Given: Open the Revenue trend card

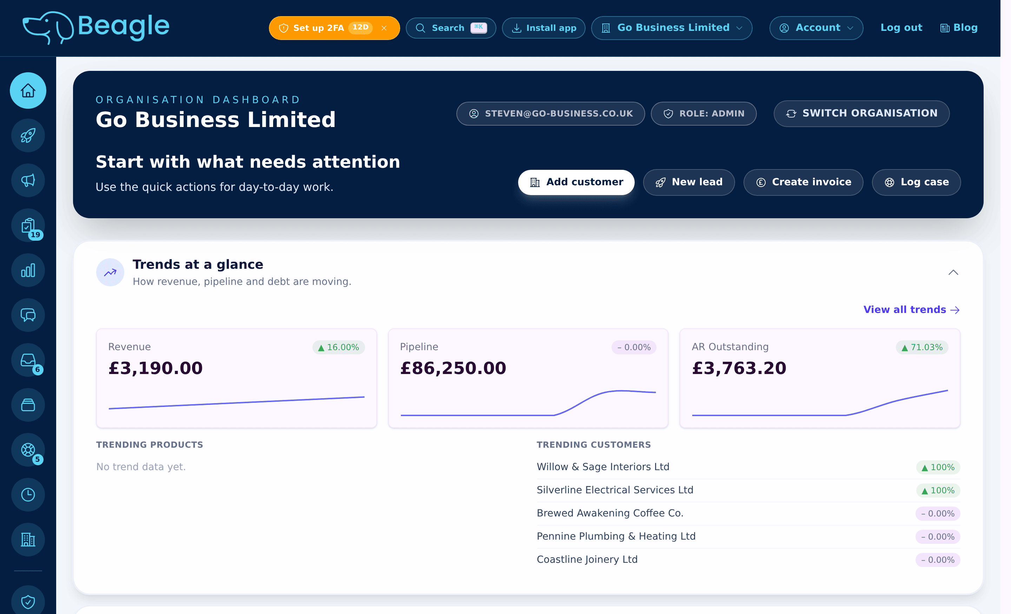Looking at the screenshot, I should [x=236, y=378].
